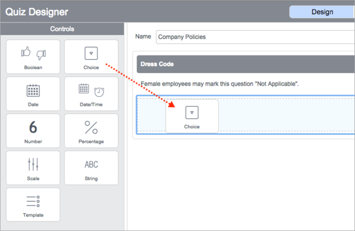Select the Boolean thumbs control
The width and height of the screenshot is (355, 231).
click(x=33, y=57)
